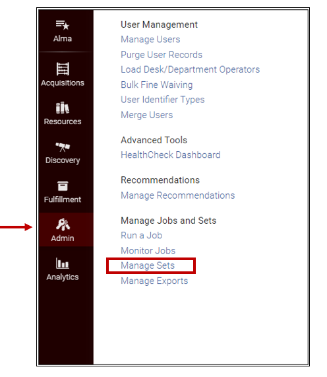Image resolution: width=327 pixels, height=377 pixels.
Task: Launch the HealthCheck Dashboard
Action: [171, 154]
